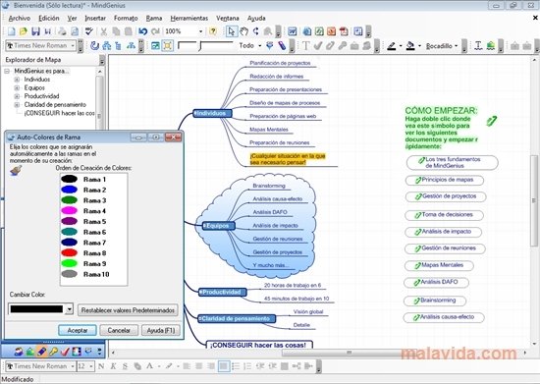
Task: Select the gray Rama 10 color swatch
Action: pos(70,274)
